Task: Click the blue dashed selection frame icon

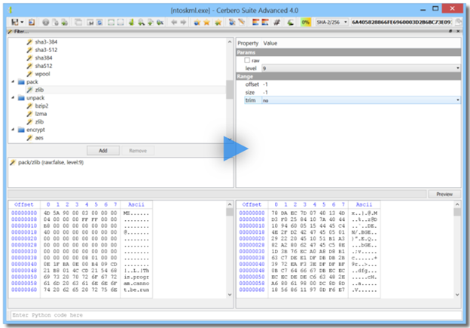Action: pyautogui.click(x=121, y=22)
